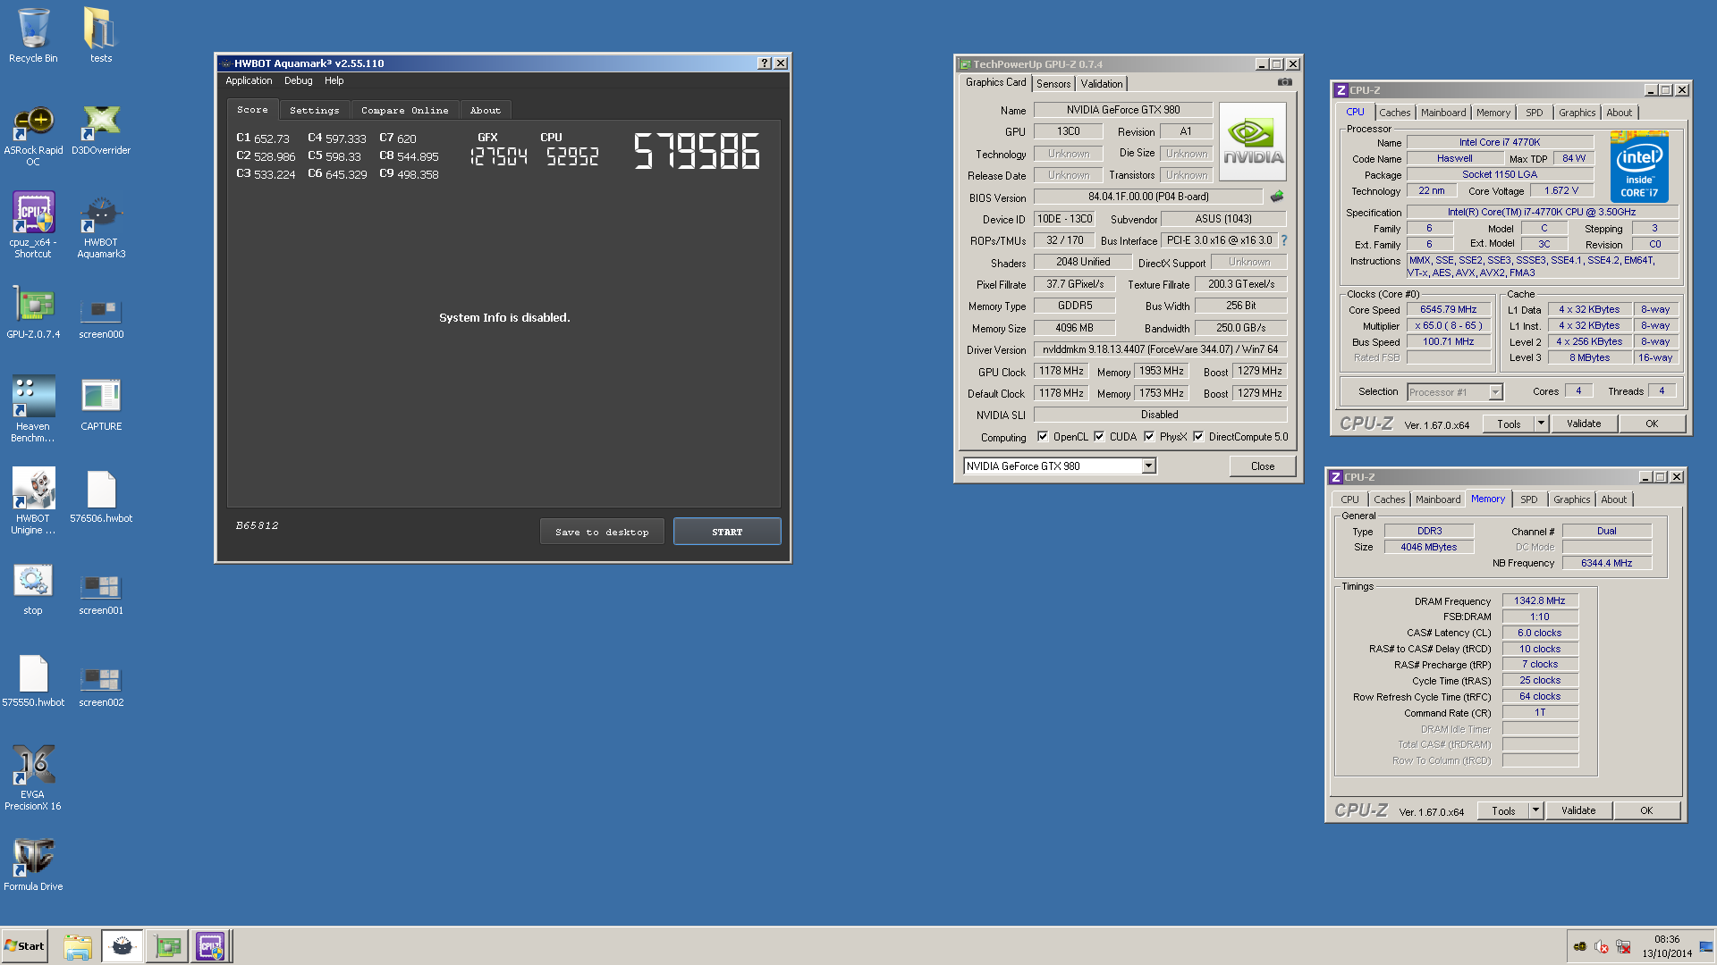
Task: Click Aquamark3 title bar help question mark
Action: click(764, 63)
